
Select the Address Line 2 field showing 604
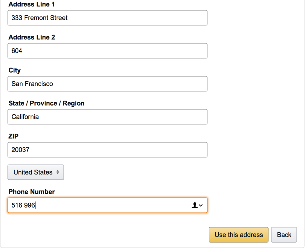[107, 51]
